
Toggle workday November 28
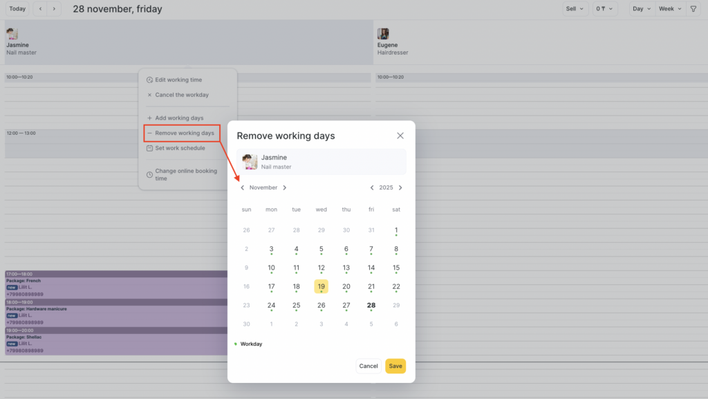[371, 306]
